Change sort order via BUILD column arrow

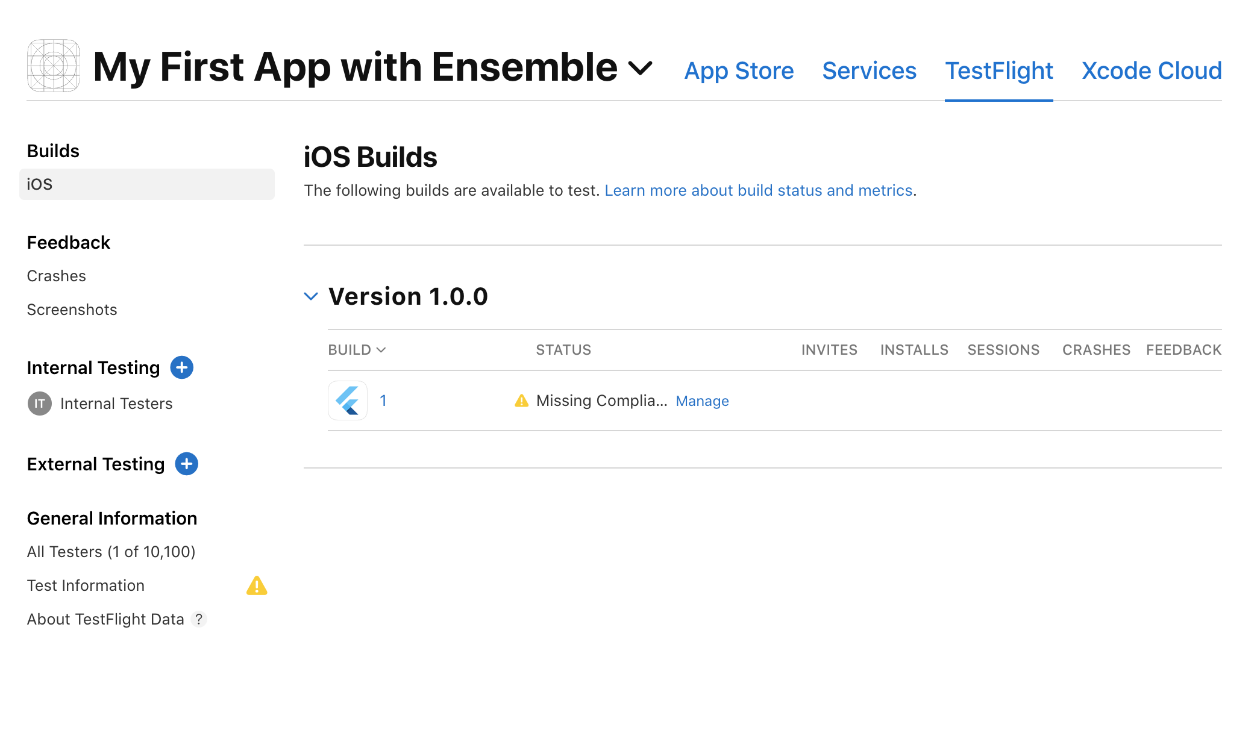[x=381, y=349]
